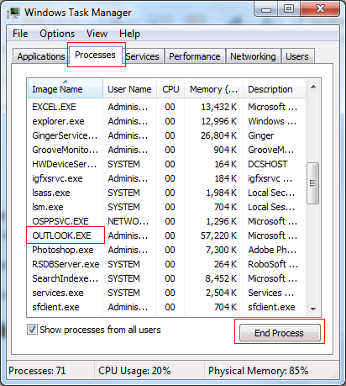
Task: Open the Help menu
Action: point(129,34)
